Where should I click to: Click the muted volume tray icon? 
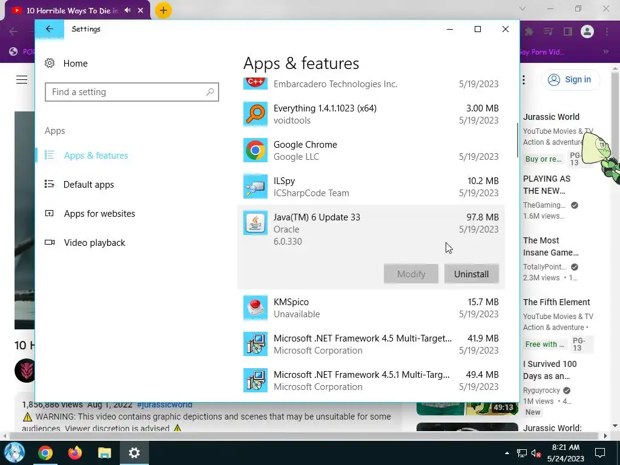536,453
